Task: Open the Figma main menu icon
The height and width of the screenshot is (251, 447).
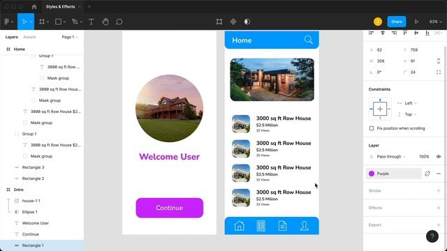Action: tap(7, 22)
